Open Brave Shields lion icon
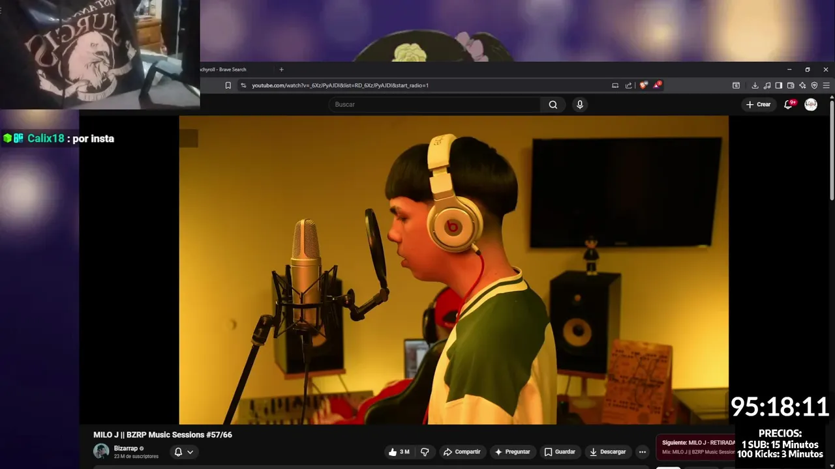Viewport: 835px width, 469px height. pyautogui.click(x=643, y=85)
